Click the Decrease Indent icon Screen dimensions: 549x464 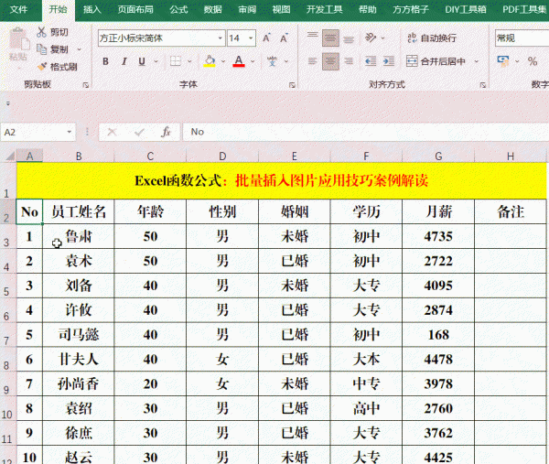[x=371, y=61]
